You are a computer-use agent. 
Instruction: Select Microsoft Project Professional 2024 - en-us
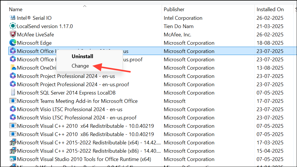pyautogui.click(x=66, y=76)
